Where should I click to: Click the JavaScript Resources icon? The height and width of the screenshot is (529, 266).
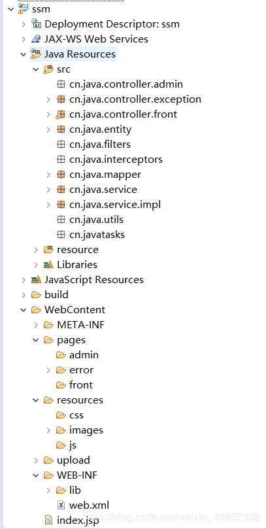click(x=36, y=280)
